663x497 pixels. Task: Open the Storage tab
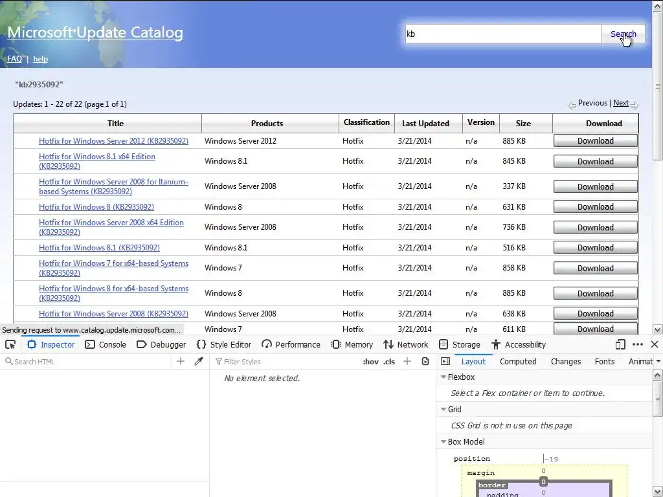click(x=460, y=344)
